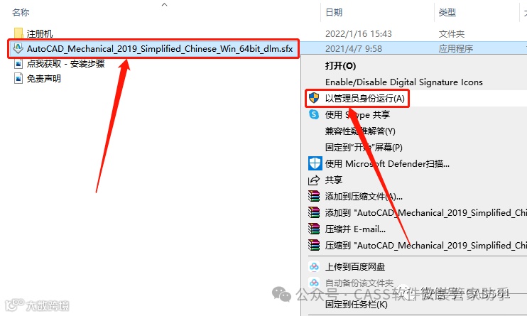Select the 注册机 folder icon
The height and width of the screenshot is (316, 527).
[18, 33]
